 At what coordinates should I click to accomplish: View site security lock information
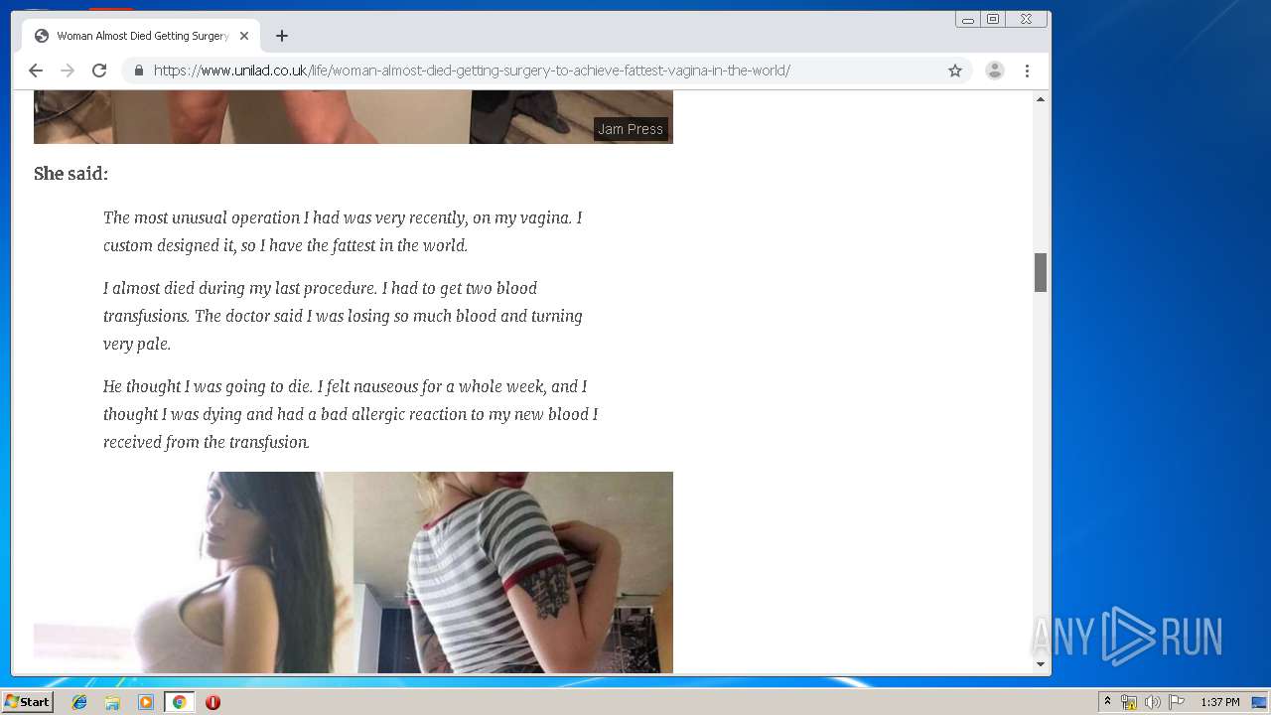tap(138, 71)
